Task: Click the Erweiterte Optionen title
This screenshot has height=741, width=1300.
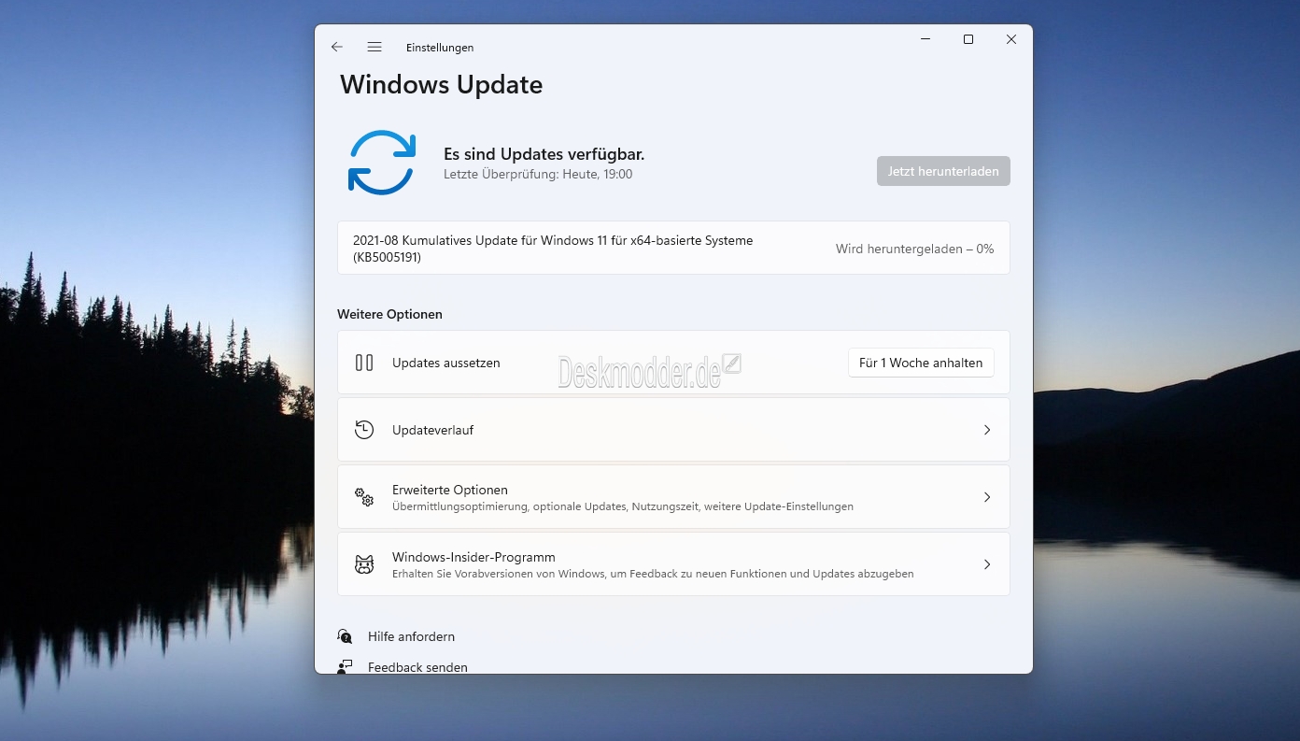Action: tap(450, 490)
